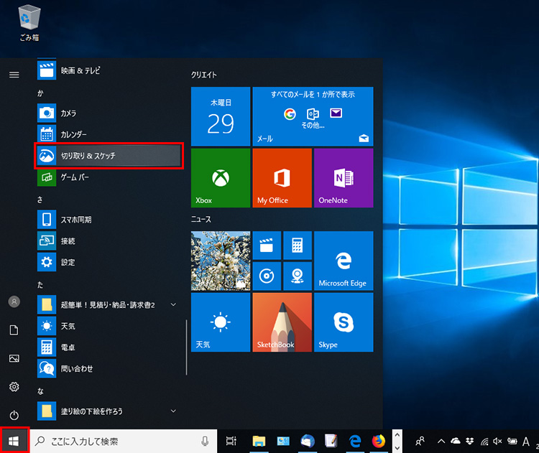
Task: Open the Microsoft Edge tile
Action: [x=344, y=261]
